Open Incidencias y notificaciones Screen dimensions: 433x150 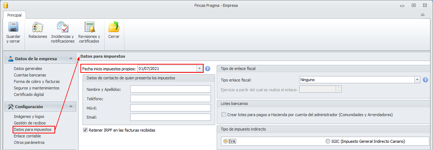click(x=62, y=28)
